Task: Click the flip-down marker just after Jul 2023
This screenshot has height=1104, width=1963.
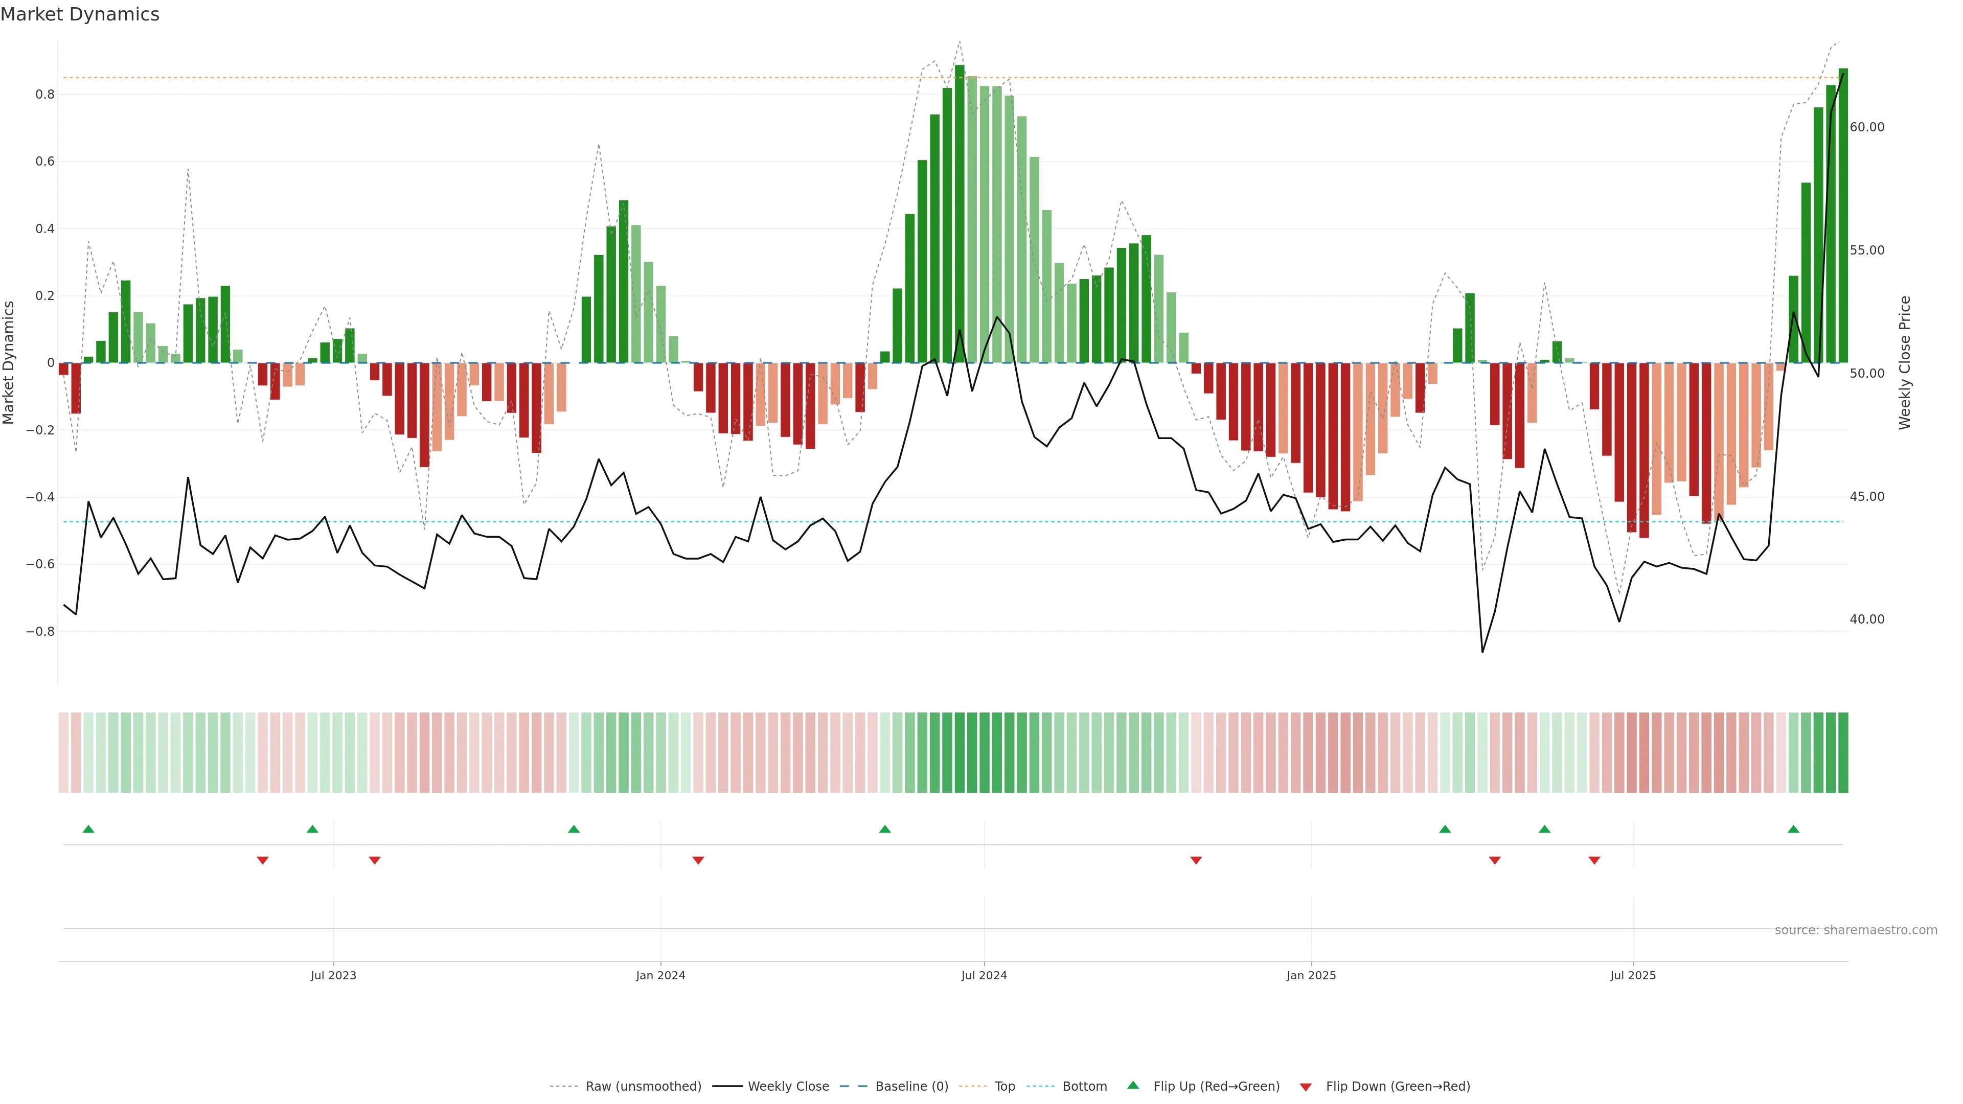Action: pyautogui.click(x=374, y=860)
